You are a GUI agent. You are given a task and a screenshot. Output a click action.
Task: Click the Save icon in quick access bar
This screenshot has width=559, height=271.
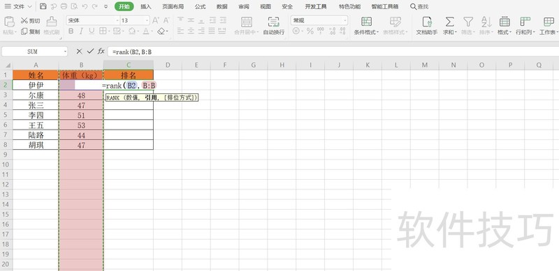click(43, 6)
